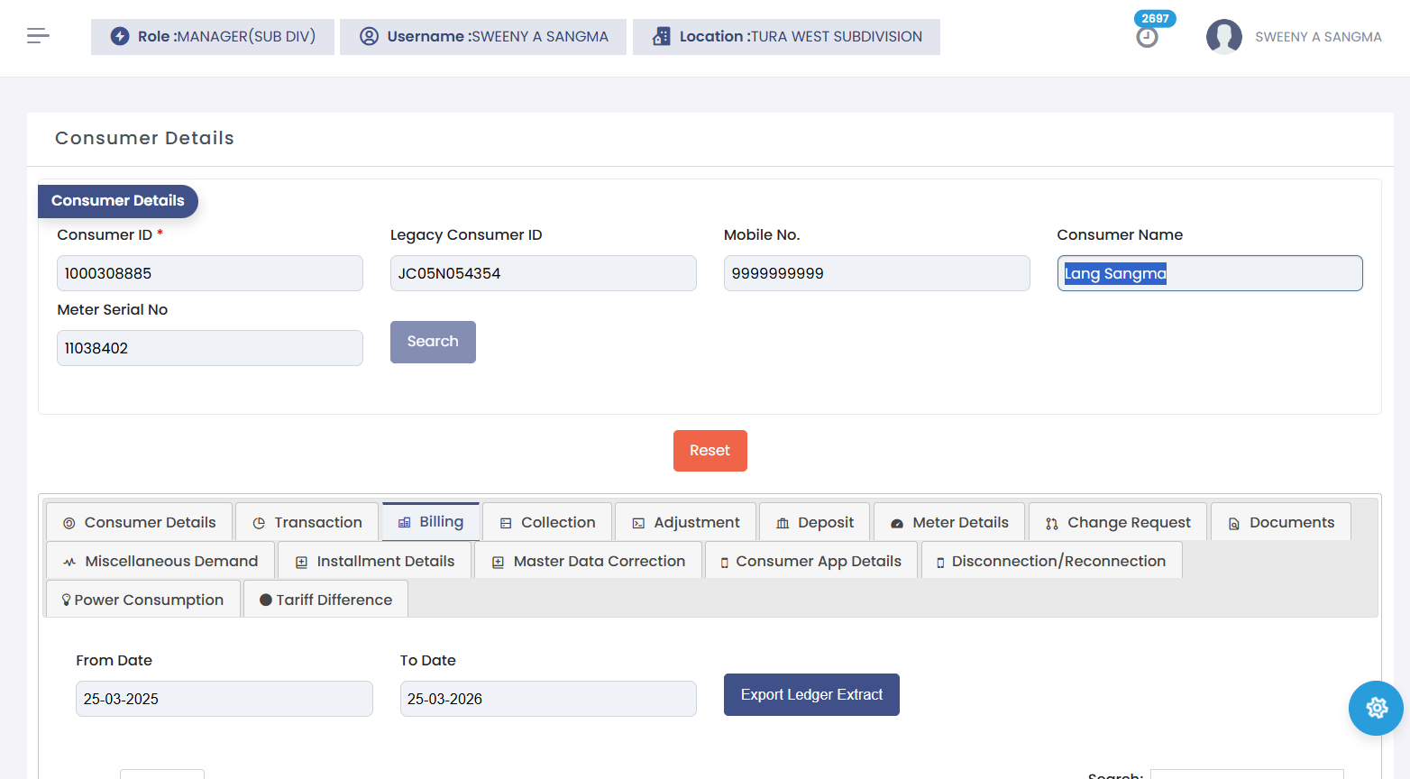Open the Disconnection/Reconnection tab
1410x779 pixels.
point(1052,561)
